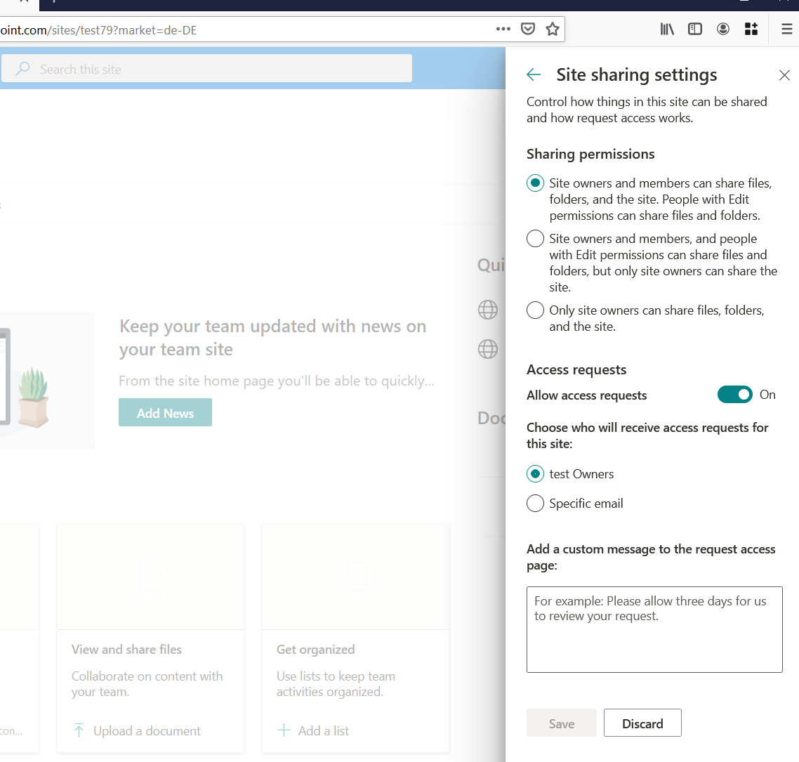Click the Add News button
This screenshot has height=762, width=799.
165,412
